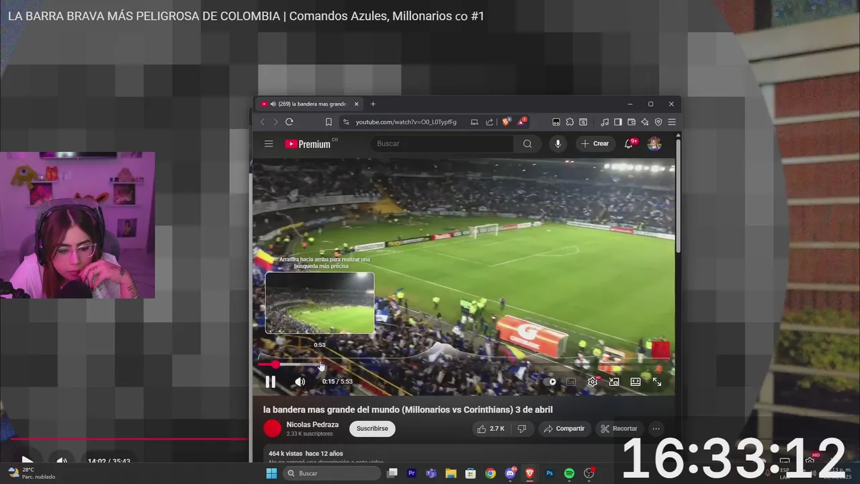Click the video title text below the player

408,409
